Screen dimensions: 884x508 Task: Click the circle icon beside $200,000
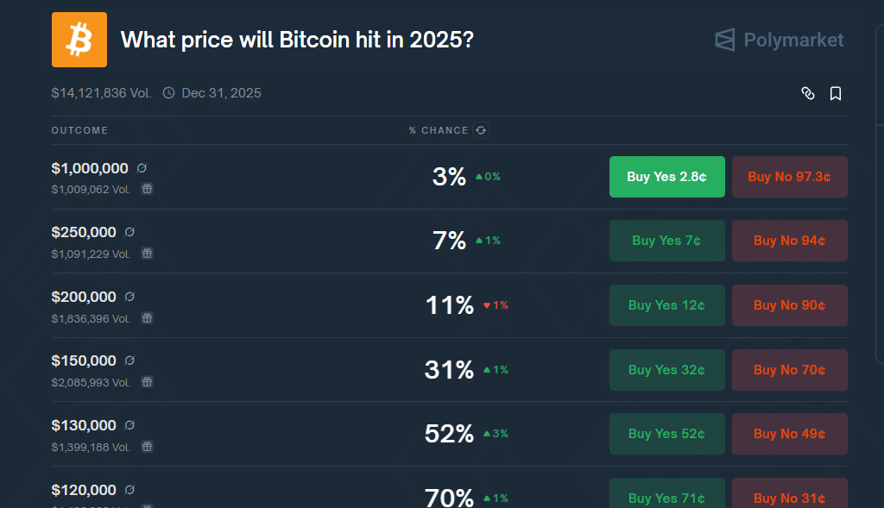tap(129, 296)
